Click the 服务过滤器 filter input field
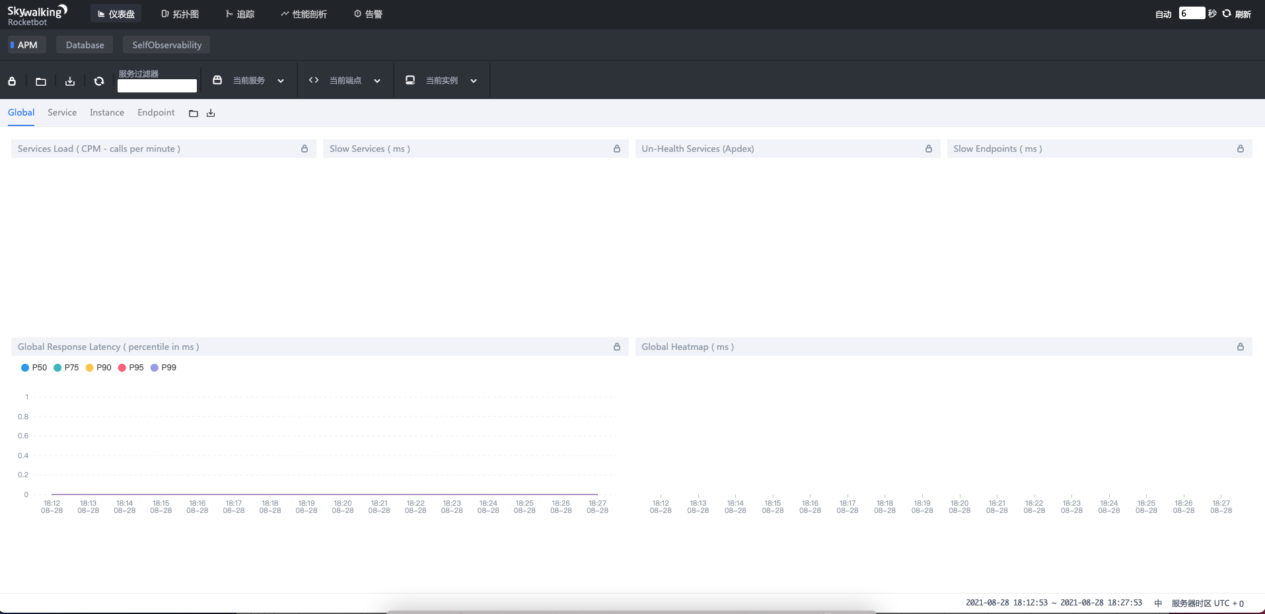Viewport: 1265px width, 614px height. tap(157, 86)
